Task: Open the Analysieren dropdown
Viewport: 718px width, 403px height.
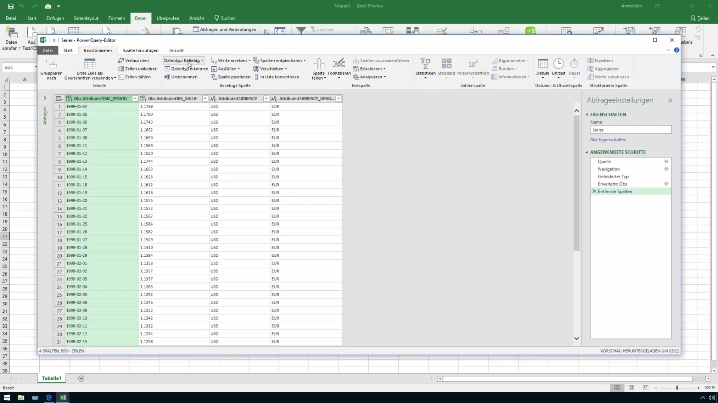Action: 369,77
